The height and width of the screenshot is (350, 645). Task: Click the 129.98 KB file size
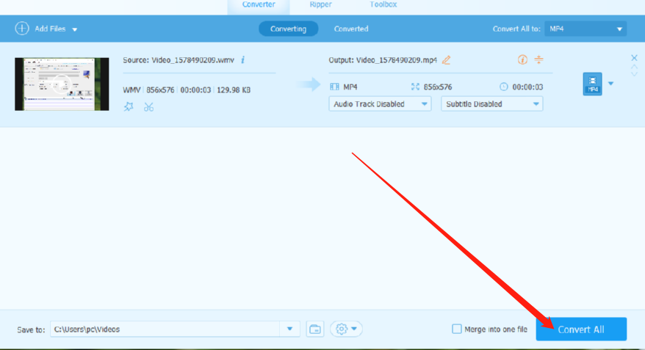tap(234, 90)
